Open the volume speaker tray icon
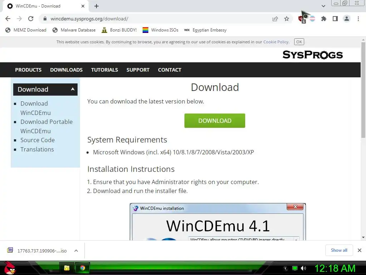Image resolution: width=366 pixels, height=275 pixels. pyautogui.click(x=303, y=268)
